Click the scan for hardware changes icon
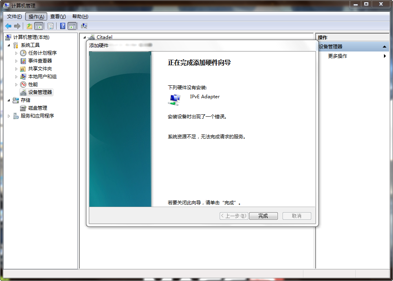393x281 pixels. click(84, 26)
